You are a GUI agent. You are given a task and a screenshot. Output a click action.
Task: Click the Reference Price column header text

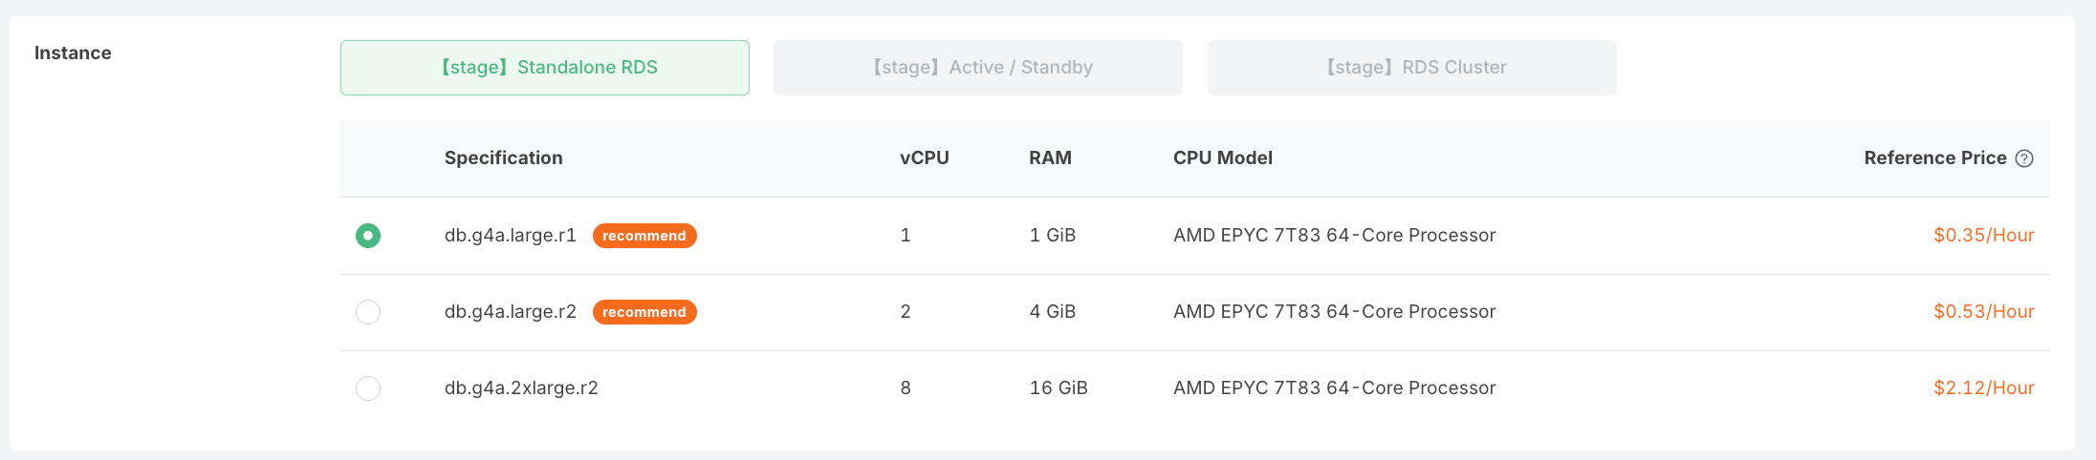click(1935, 158)
